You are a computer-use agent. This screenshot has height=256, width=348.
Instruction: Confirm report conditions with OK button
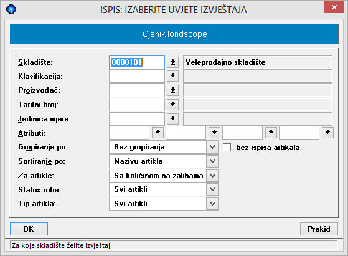29,229
